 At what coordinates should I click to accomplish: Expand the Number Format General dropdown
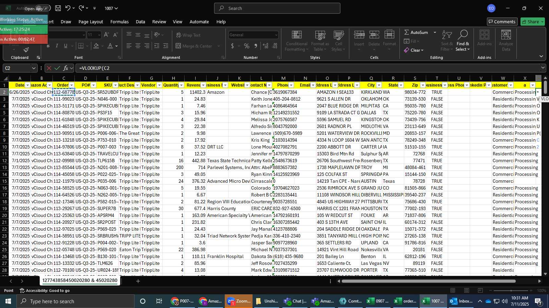coord(276,35)
